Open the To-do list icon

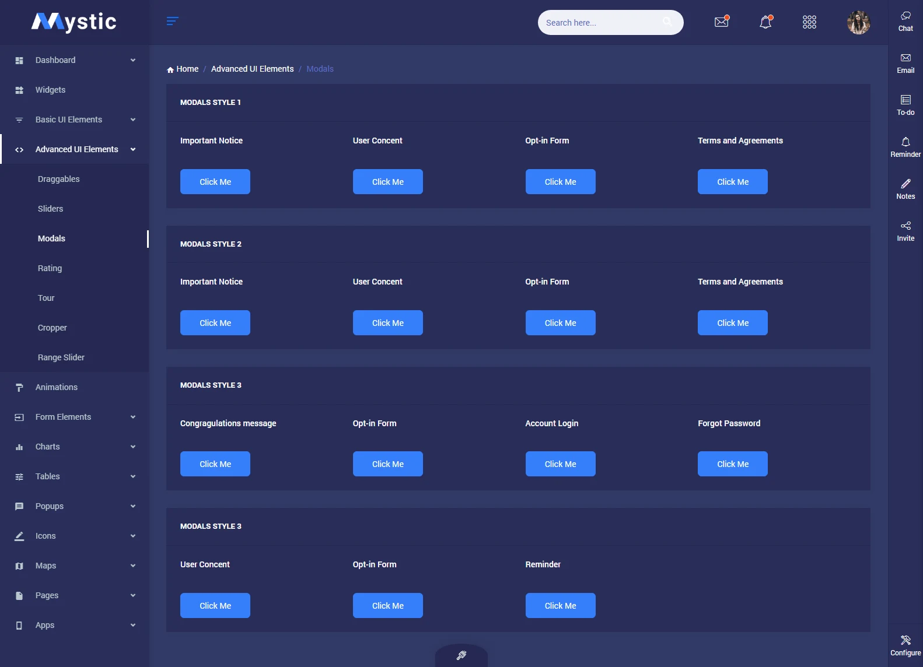click(x=905, y=100)
